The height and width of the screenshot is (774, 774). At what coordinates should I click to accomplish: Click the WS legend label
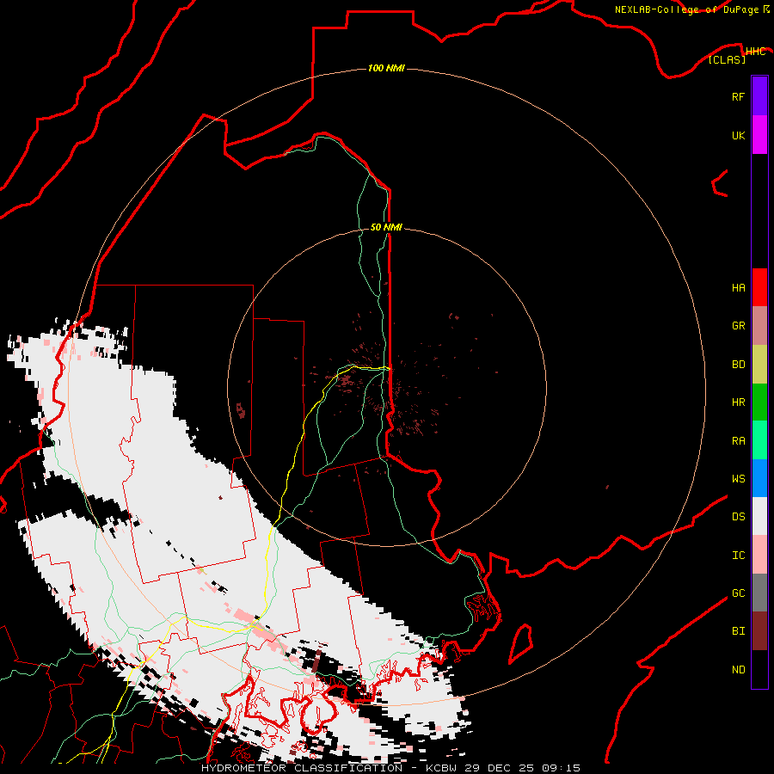tap(738, 479)
